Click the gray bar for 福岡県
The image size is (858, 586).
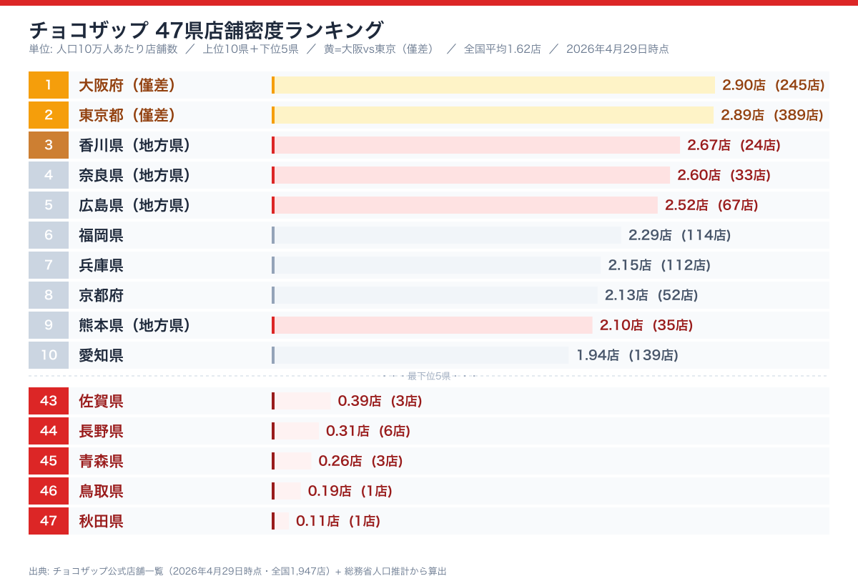(x=446, y=235)
